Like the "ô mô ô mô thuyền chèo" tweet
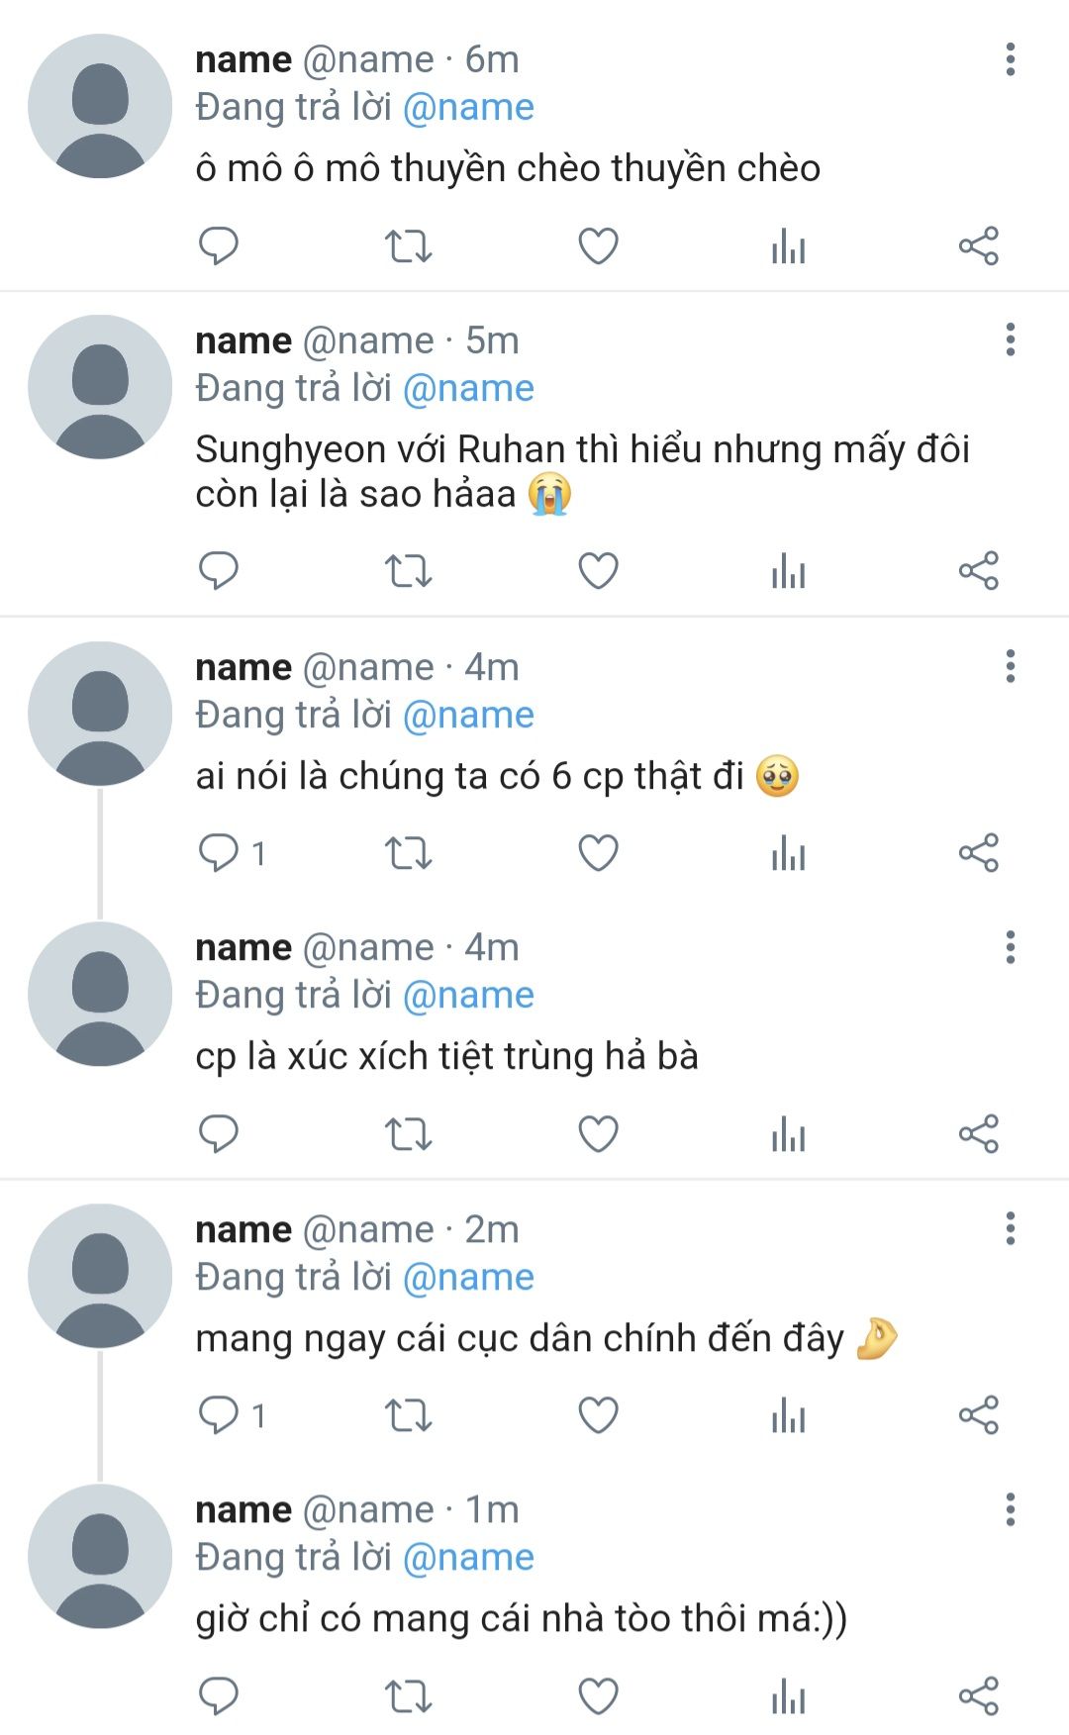 click(598, 246)
